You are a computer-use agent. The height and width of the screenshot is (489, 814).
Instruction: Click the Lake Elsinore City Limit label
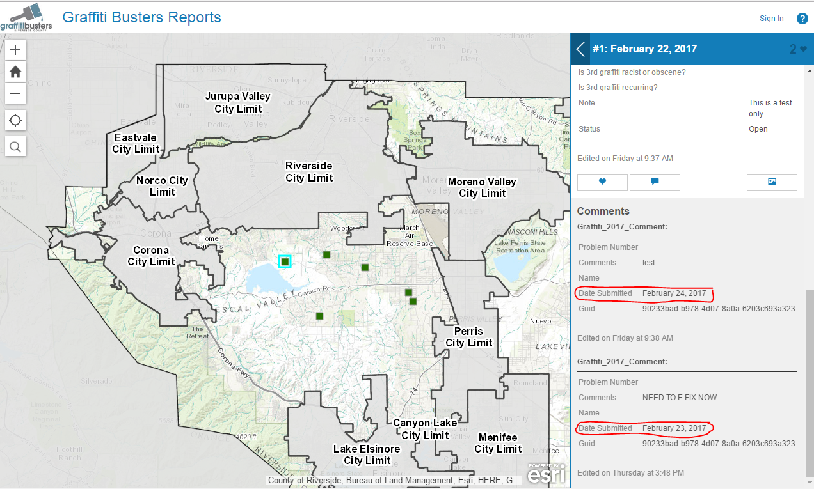point(367,454)
